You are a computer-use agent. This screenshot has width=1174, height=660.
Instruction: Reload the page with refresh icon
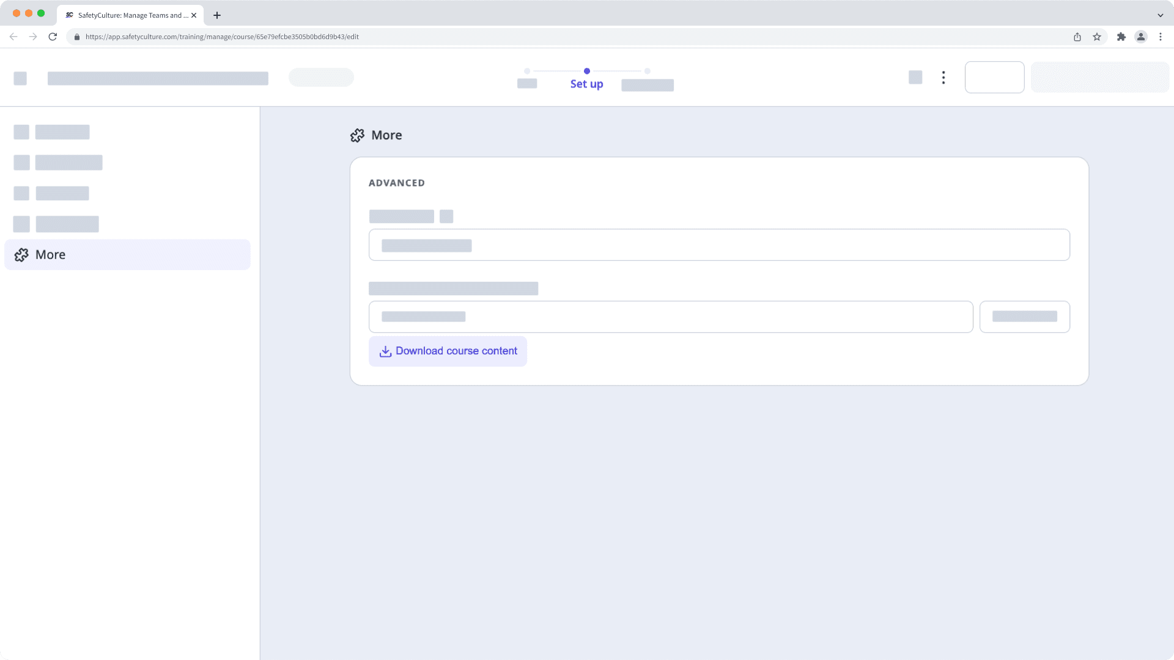53,37
